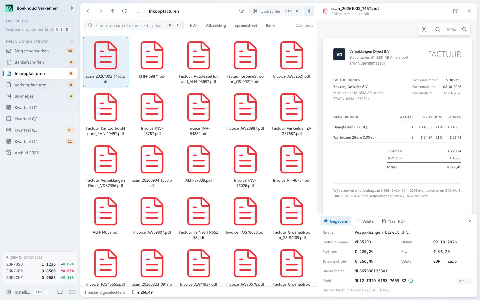Open preview in external window
The width and height of the screenshot is (480, 300).
click(455, 11)
